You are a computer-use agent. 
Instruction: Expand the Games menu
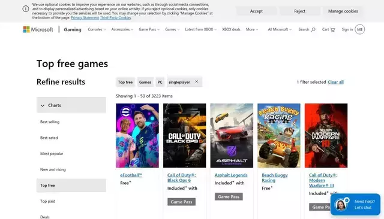(172, 29)
